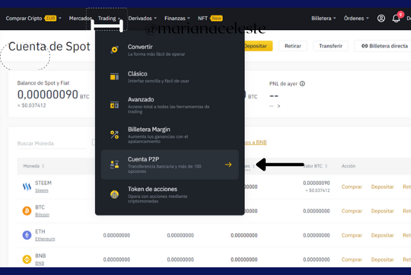Click the BNB coin logo
Viewport: 411px width, 275px height.
[x=27, y=260]
